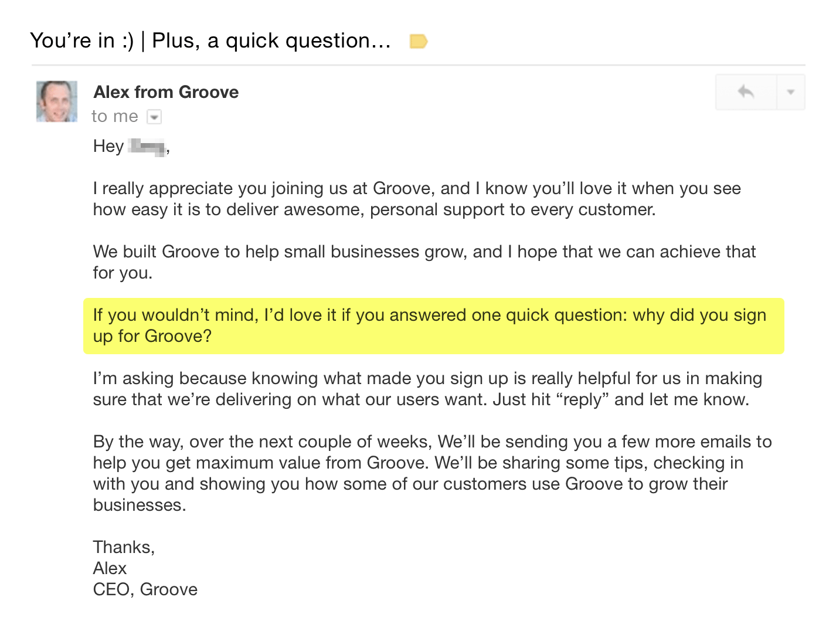Click the "Thanks," sign-off line
836x631 pixels.
[124, 547]
